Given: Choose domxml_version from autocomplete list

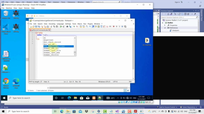Looking at the screenshot, I should [x=59, y=55].
